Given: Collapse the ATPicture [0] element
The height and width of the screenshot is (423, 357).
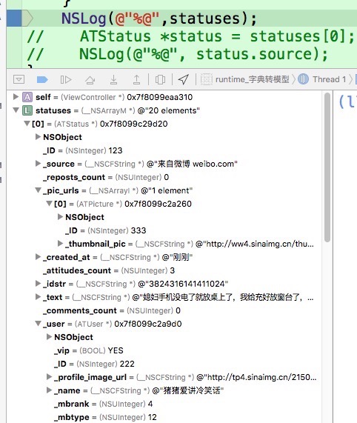Looking at the screenshot, I should [50, 204].
